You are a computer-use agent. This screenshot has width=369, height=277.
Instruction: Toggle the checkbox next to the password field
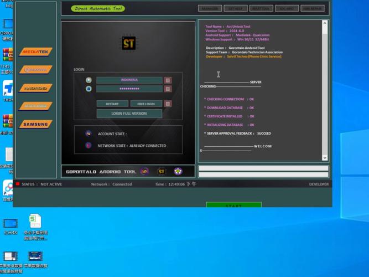pos(168,89)
